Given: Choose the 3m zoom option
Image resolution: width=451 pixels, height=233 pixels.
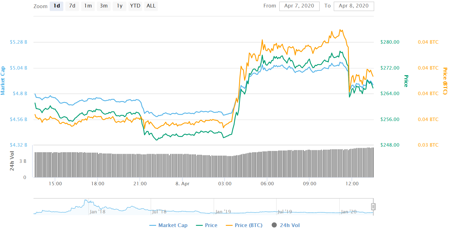Looking at the screenshot, I should click(x=103, y=6).
